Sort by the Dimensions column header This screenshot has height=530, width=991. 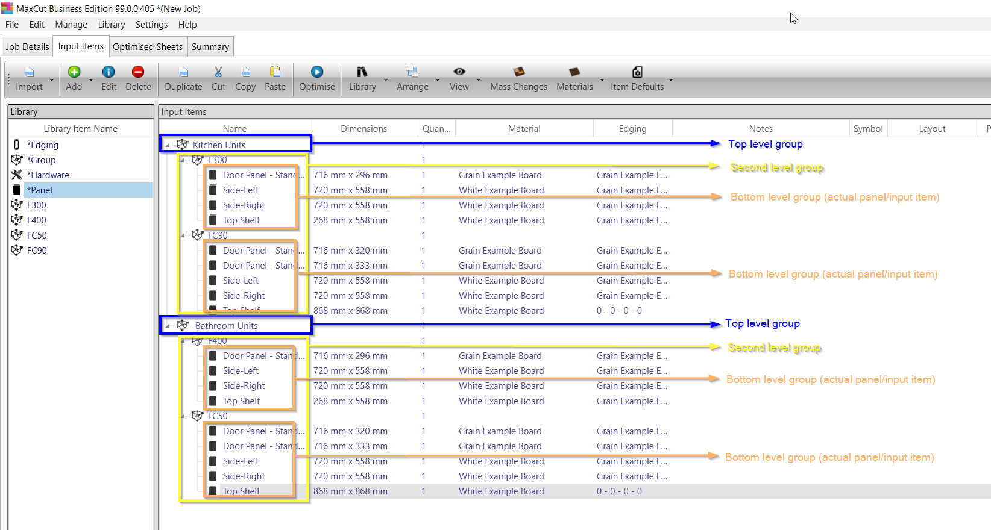click(x=363, y=129)
